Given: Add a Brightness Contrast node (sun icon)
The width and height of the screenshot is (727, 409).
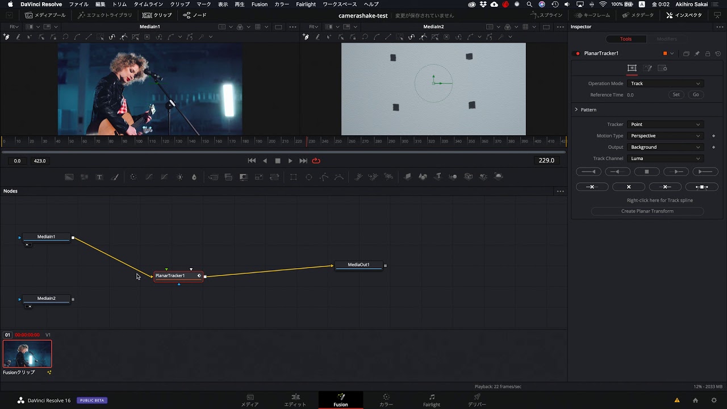Looking at the screenshot, I should point(180,177).
